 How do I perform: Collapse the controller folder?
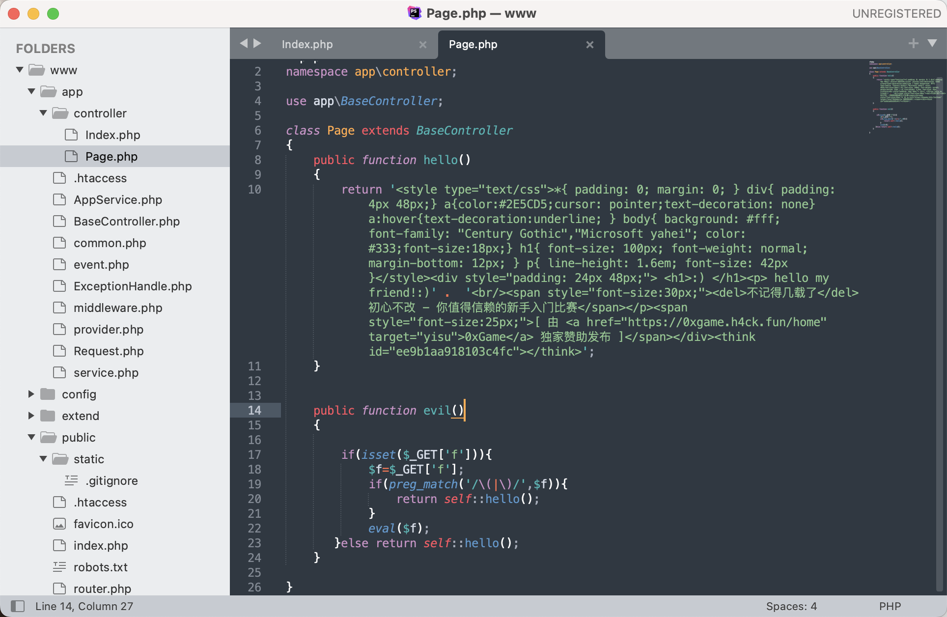43,113
